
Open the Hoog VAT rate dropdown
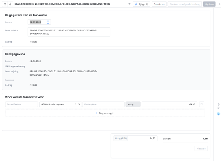click(133, 104)
